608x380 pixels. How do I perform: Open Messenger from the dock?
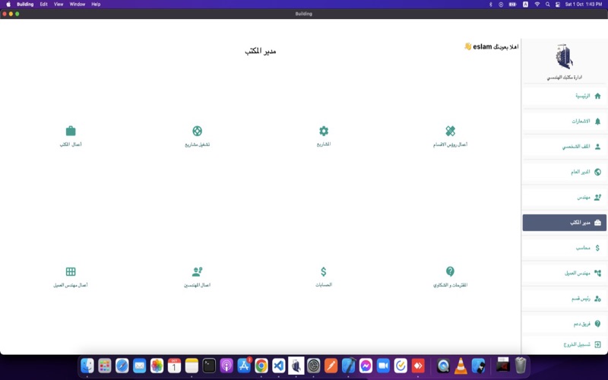pos(366,366)
